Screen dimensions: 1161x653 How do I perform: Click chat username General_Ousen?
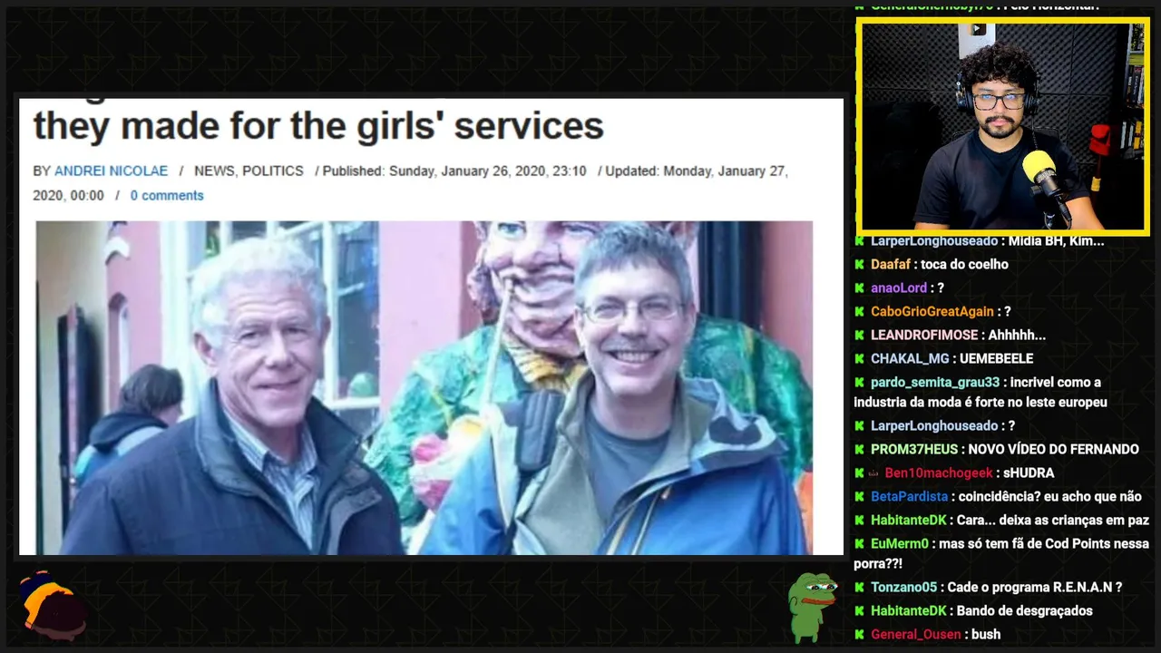point(915,635)
